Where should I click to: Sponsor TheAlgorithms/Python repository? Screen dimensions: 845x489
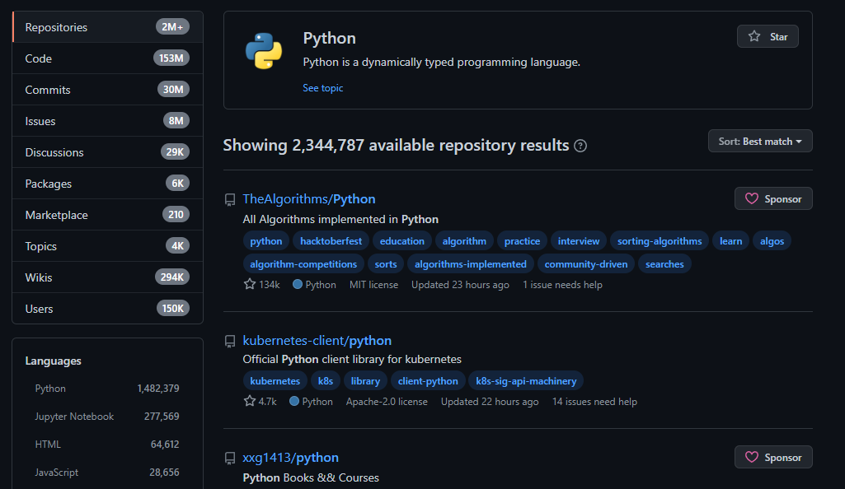pyautogui.click(x=773, y=198)
